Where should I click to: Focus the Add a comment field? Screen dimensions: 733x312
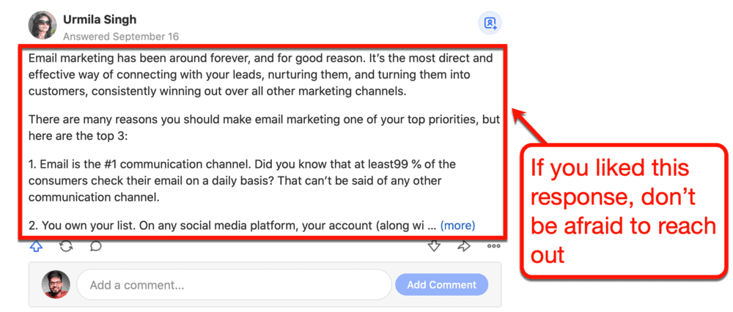pyautogui.click(x=234, y=284)
